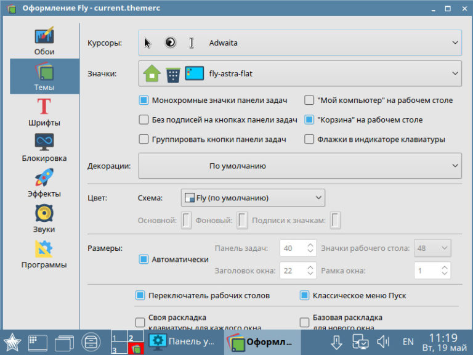This screenshot has width=473, height=355.
Task: Open the Значки fly-astra-flat dropdown
Action: (x=300, y=74)
